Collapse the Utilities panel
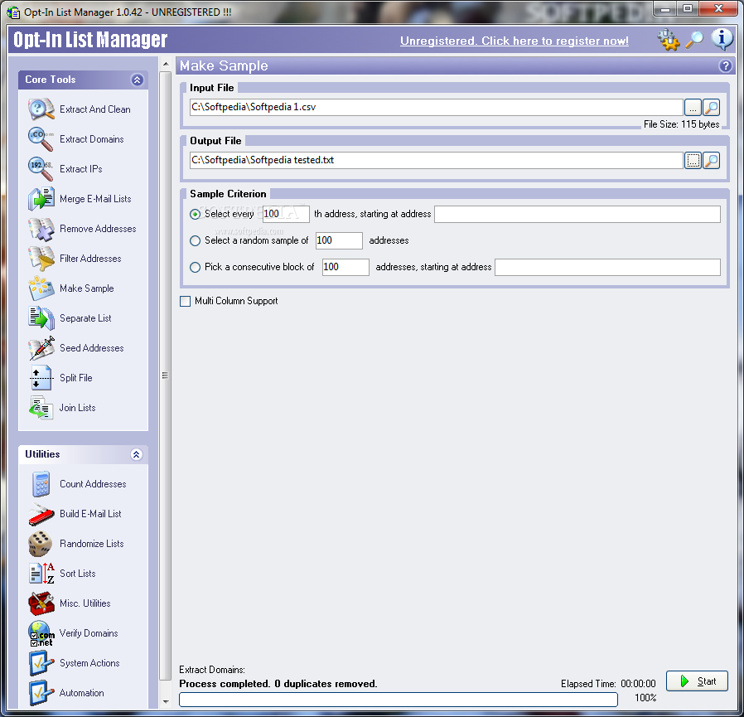This screenshot has height=717, width=744. point(136,454)
